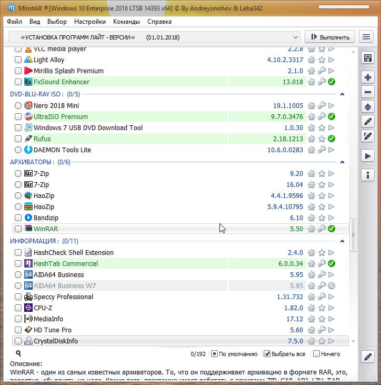Open the Команды menu
The image size is (381, 385).
point(126,22)
